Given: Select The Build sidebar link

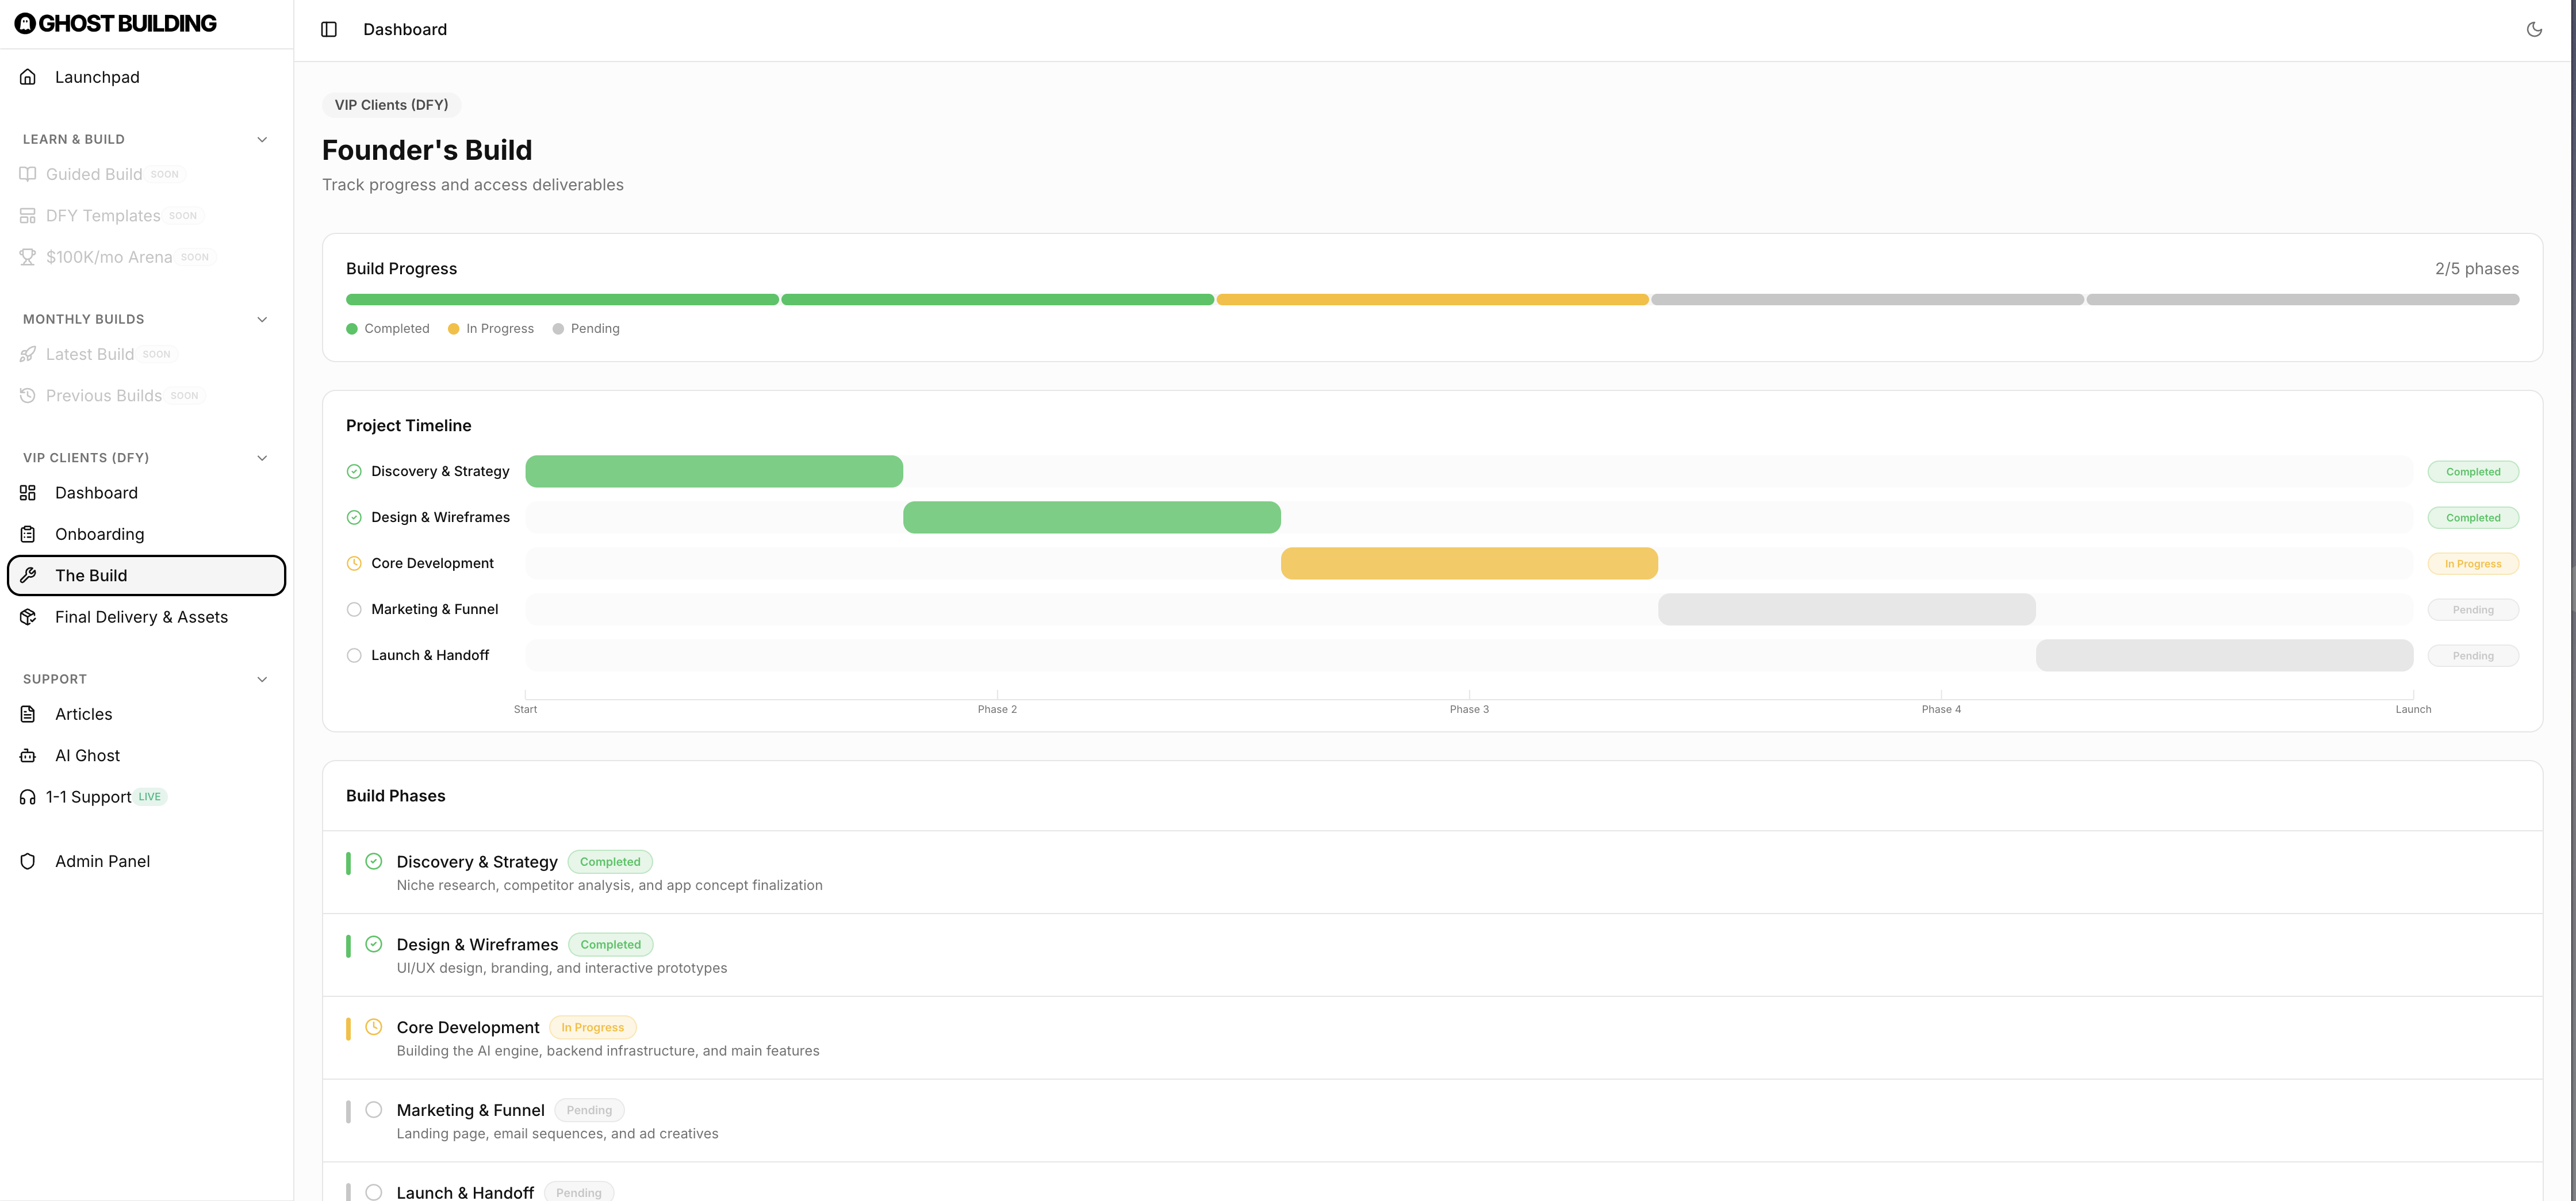Looking at the screenshot, I should [91, 575].
